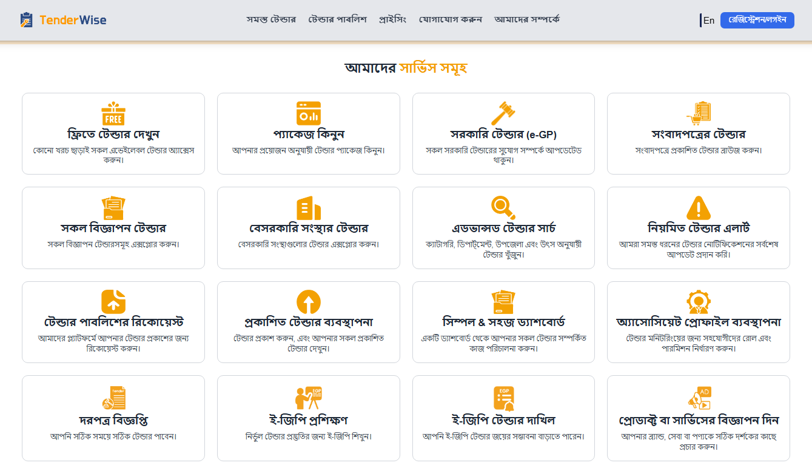Open the newspaper tender cart icon
Image resolution: width=812 pixels, height=474 pixels.
pyautogui.click(x=698, y=113)
